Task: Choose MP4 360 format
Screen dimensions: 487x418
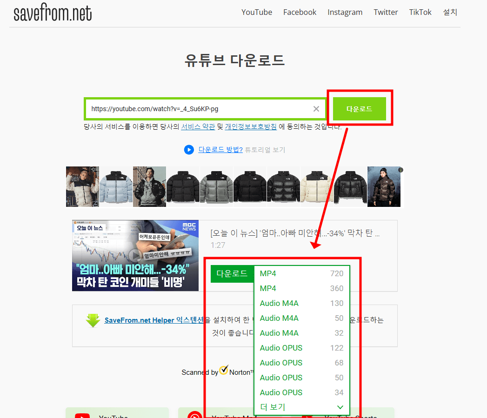Action: pos(301,288)
